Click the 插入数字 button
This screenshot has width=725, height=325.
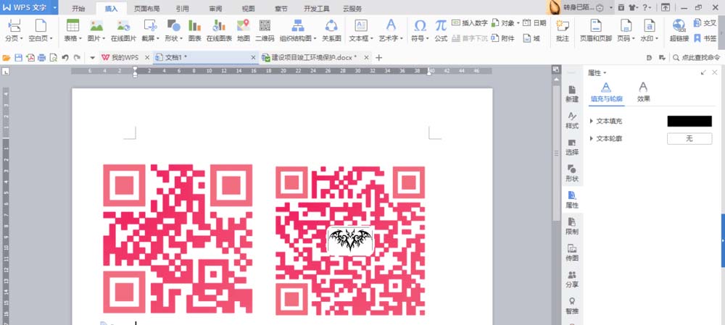coord(470,22)
